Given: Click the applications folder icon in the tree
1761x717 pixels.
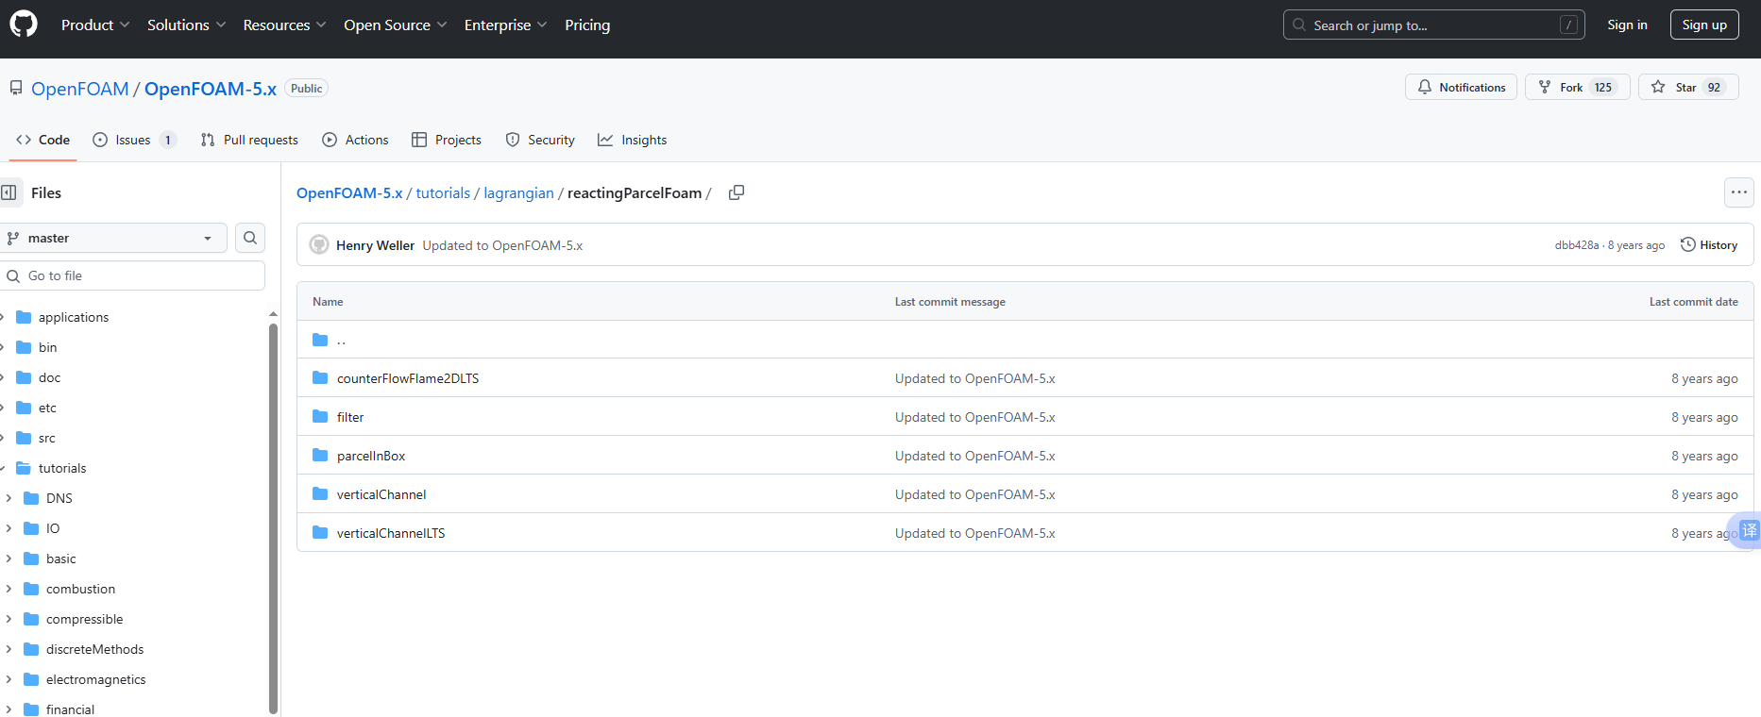Looking at the screenshot, I should point(24,317).
